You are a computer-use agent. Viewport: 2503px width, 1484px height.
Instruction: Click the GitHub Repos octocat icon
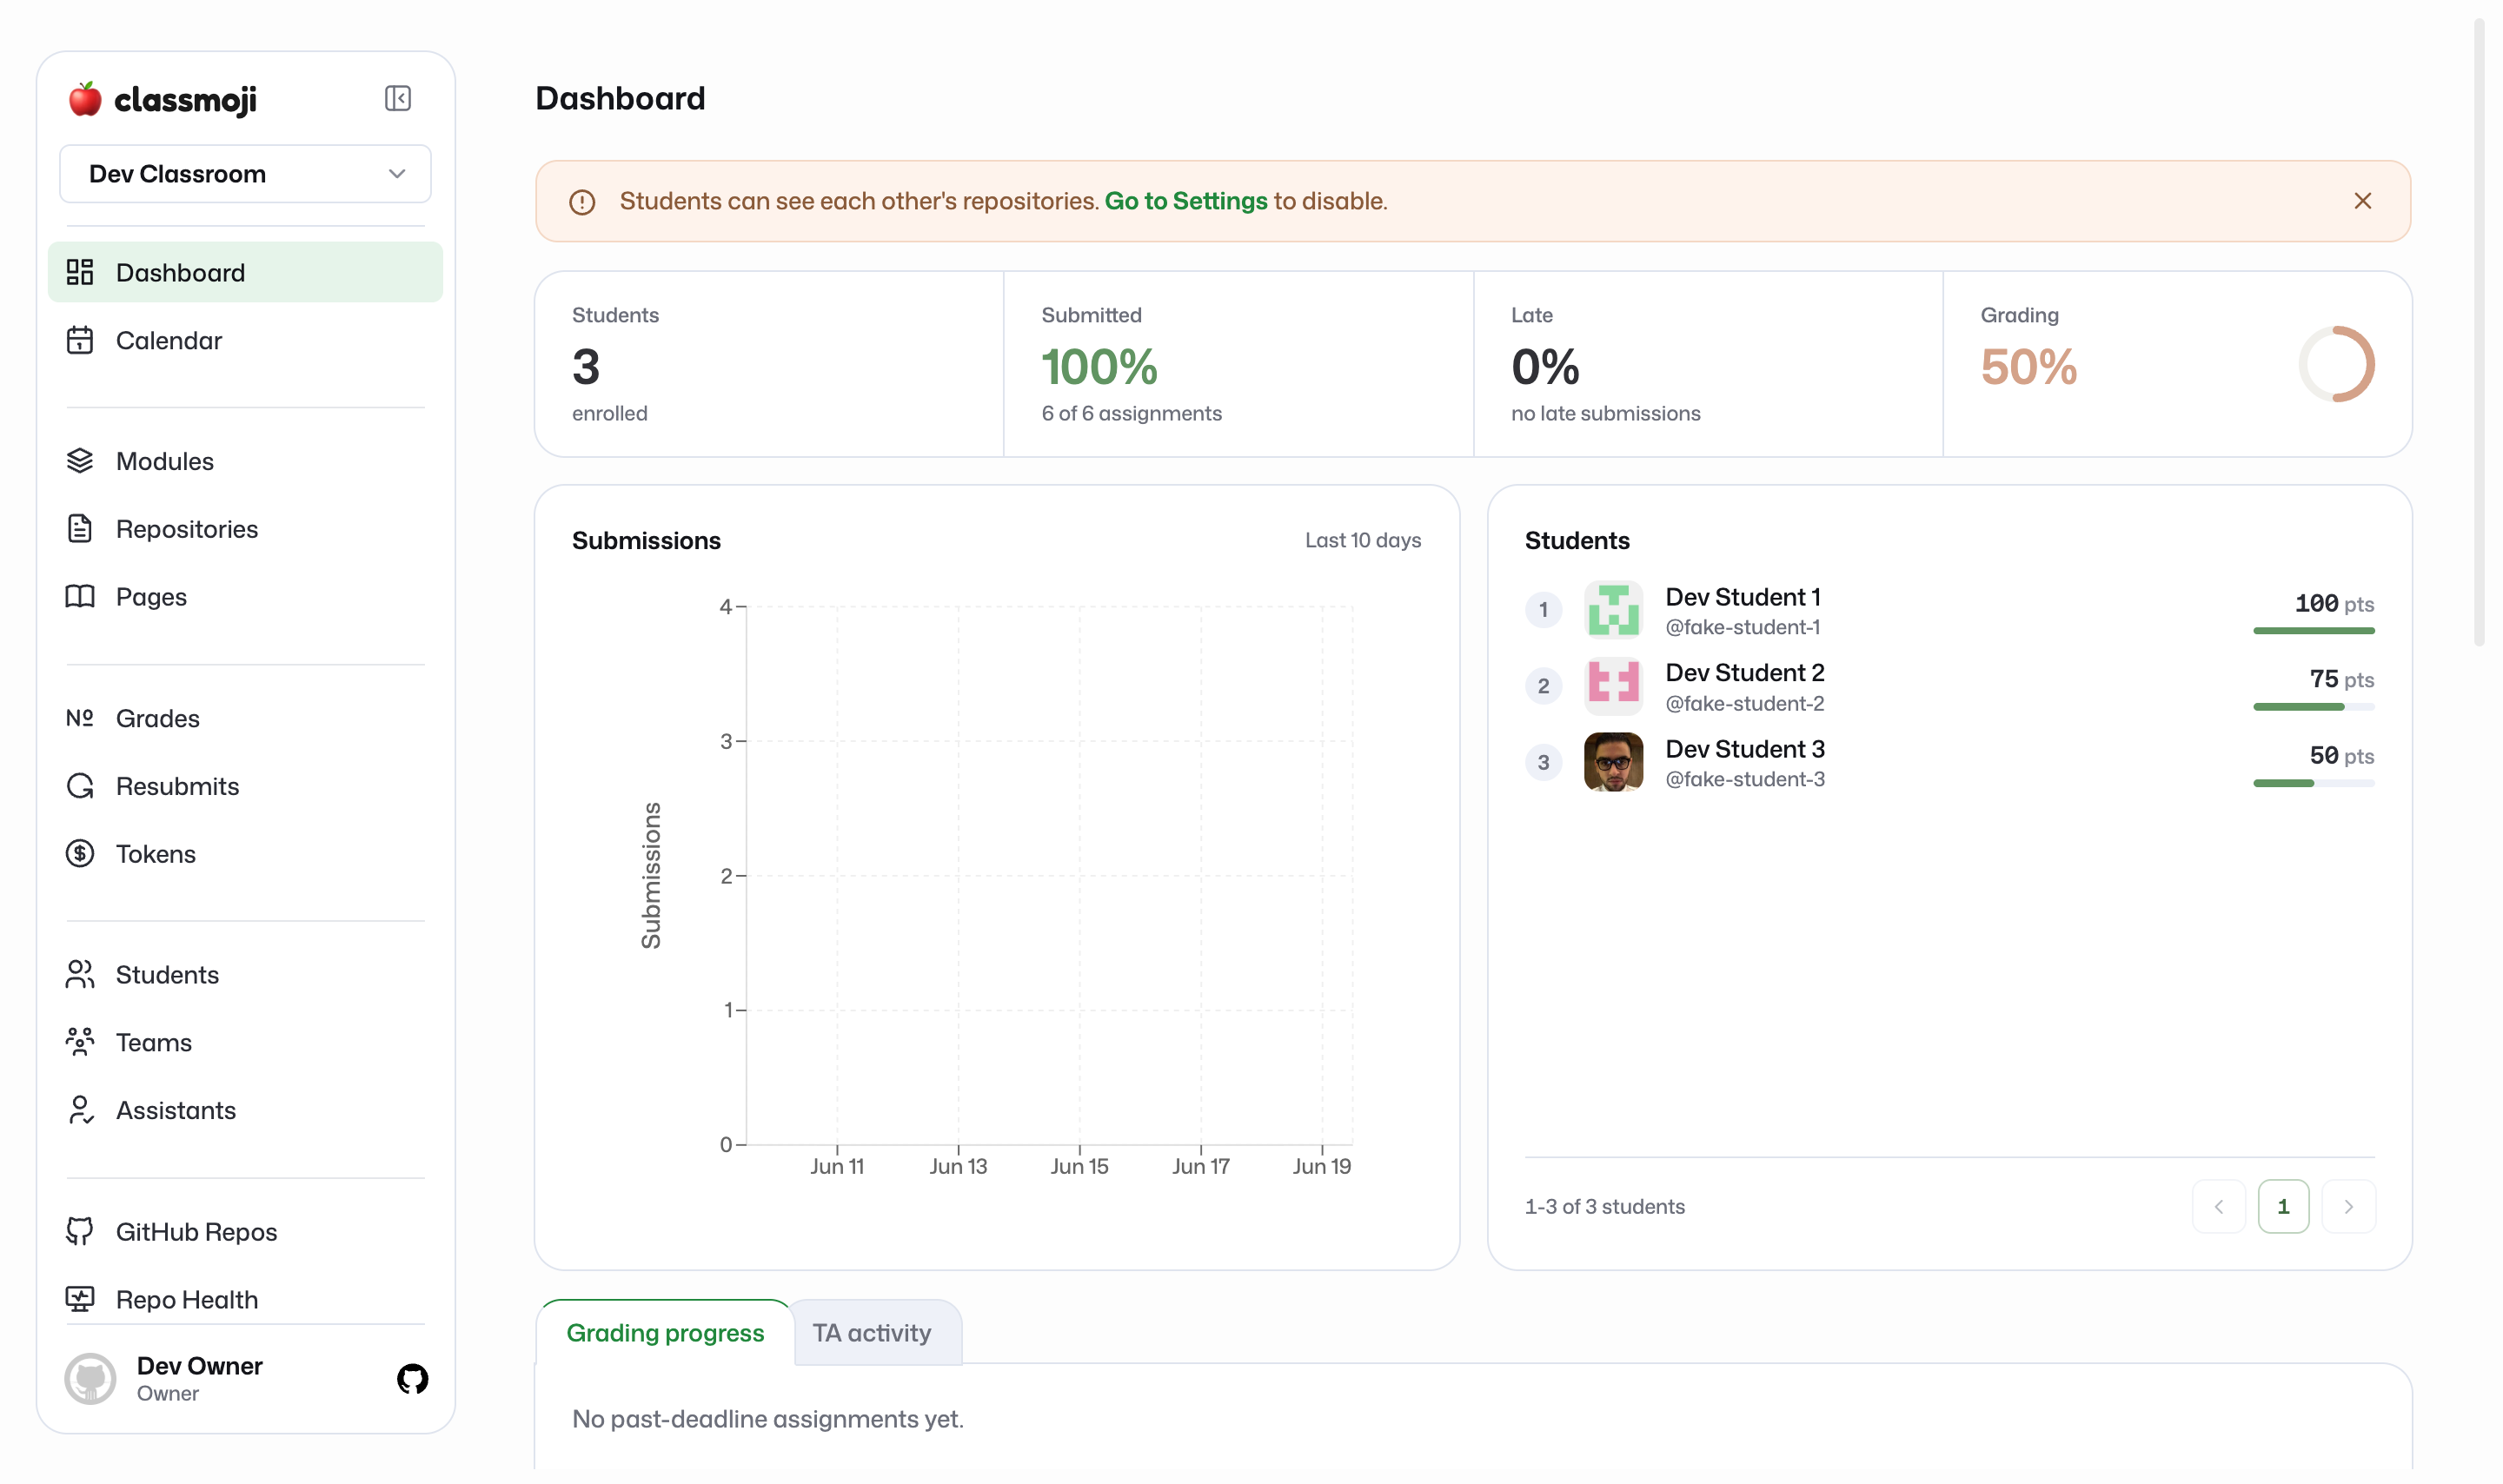pyautogui.click(x=80, y=1233)
